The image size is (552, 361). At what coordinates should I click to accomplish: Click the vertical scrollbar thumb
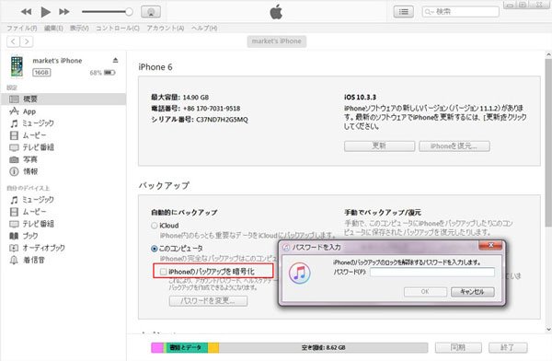(548, 143)
